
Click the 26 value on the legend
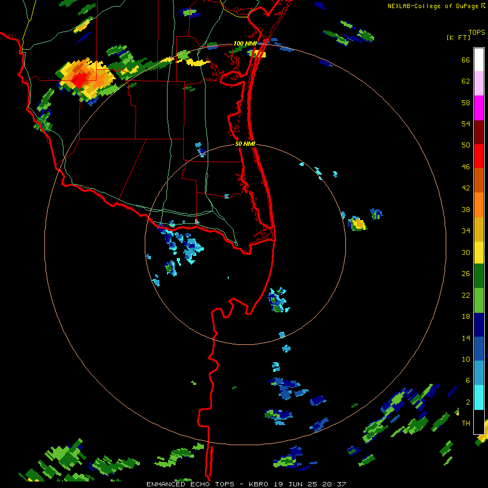tap(466, 274)
